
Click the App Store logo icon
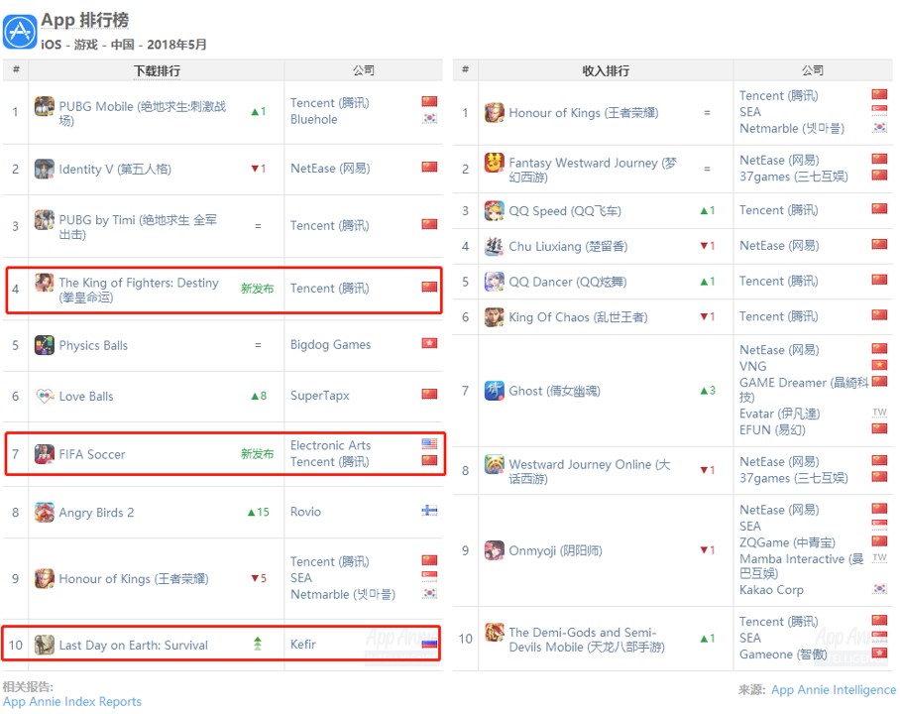pyautogui.click(x=20, y=32)
